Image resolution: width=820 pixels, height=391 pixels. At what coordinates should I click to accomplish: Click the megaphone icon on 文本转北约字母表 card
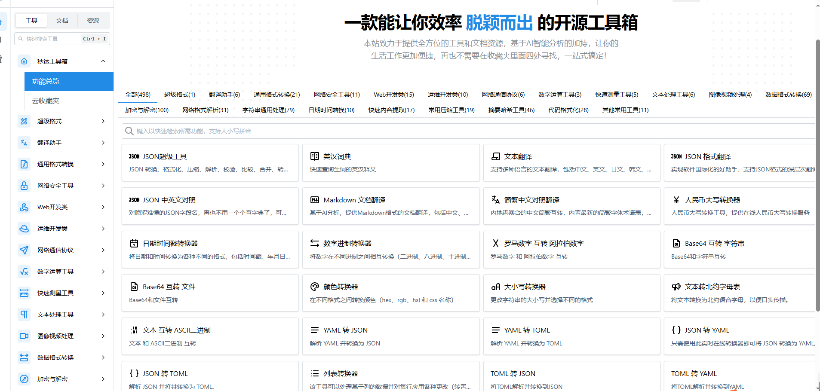(676, 287)
